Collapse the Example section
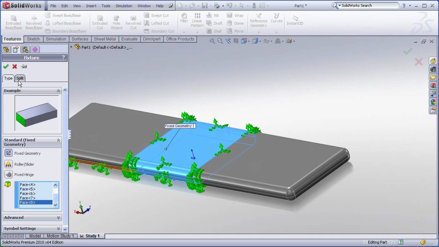This screenshot has height=247, width=439. pyautogui.click(x=58, y=91)
